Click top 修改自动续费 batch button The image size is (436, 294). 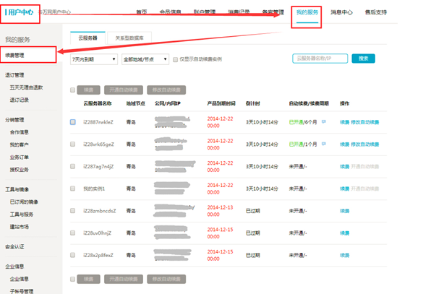tap(166, 90)
